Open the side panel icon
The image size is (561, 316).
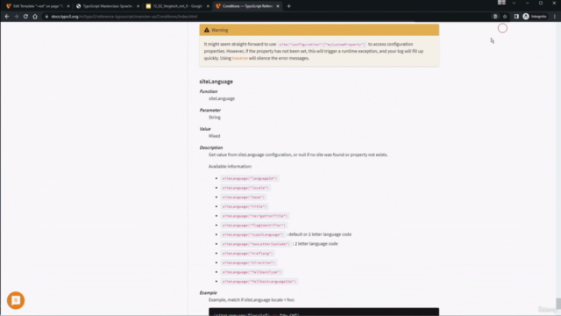(x=516, y=17)
